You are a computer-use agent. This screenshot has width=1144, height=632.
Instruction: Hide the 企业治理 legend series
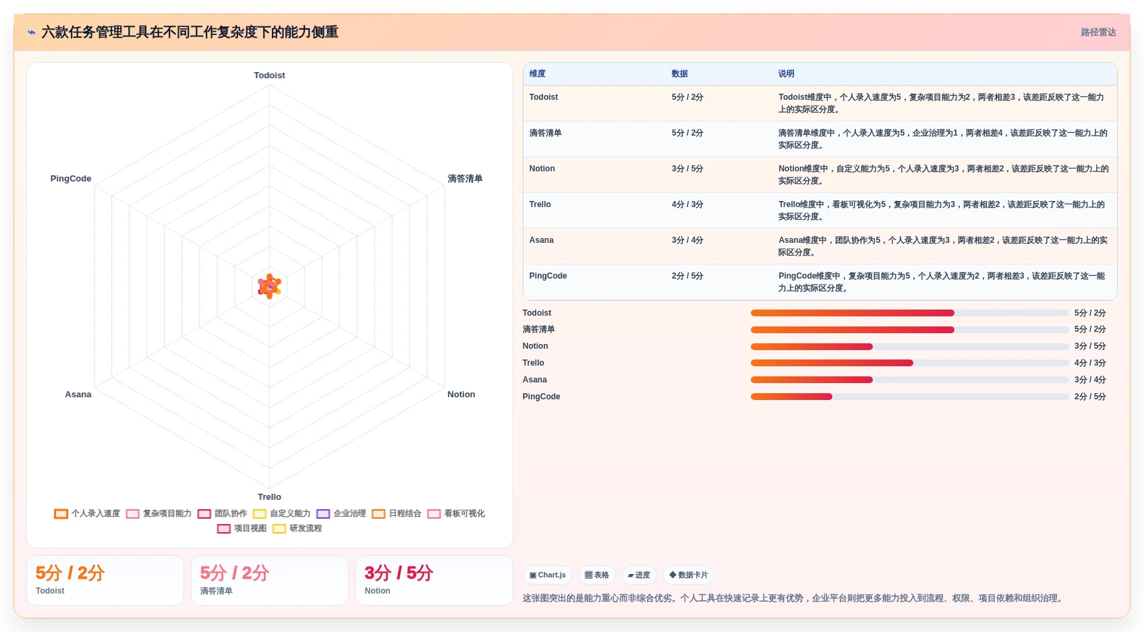(341, 513)
